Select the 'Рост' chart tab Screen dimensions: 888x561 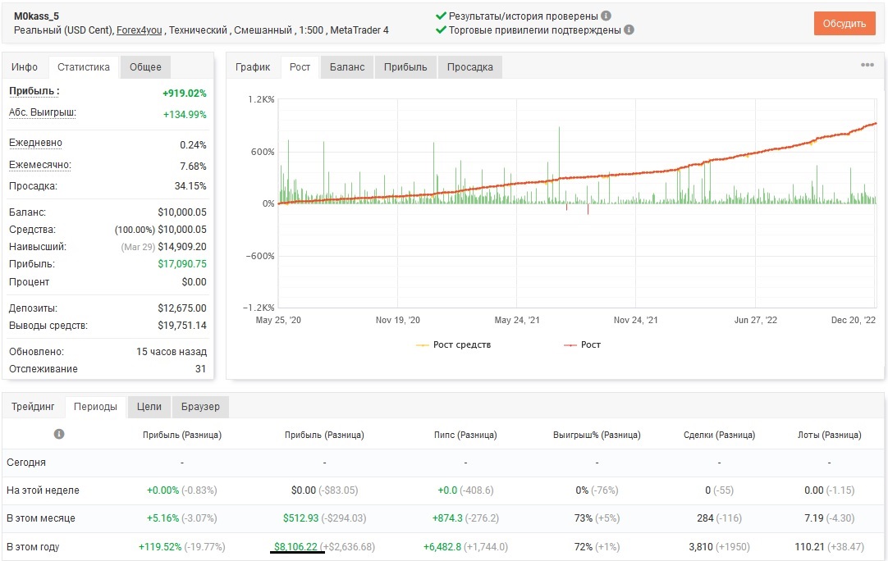[x=300, y=66]
